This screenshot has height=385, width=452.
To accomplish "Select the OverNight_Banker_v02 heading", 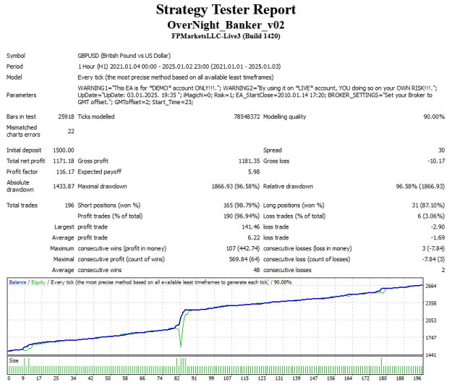I will 226,25.
